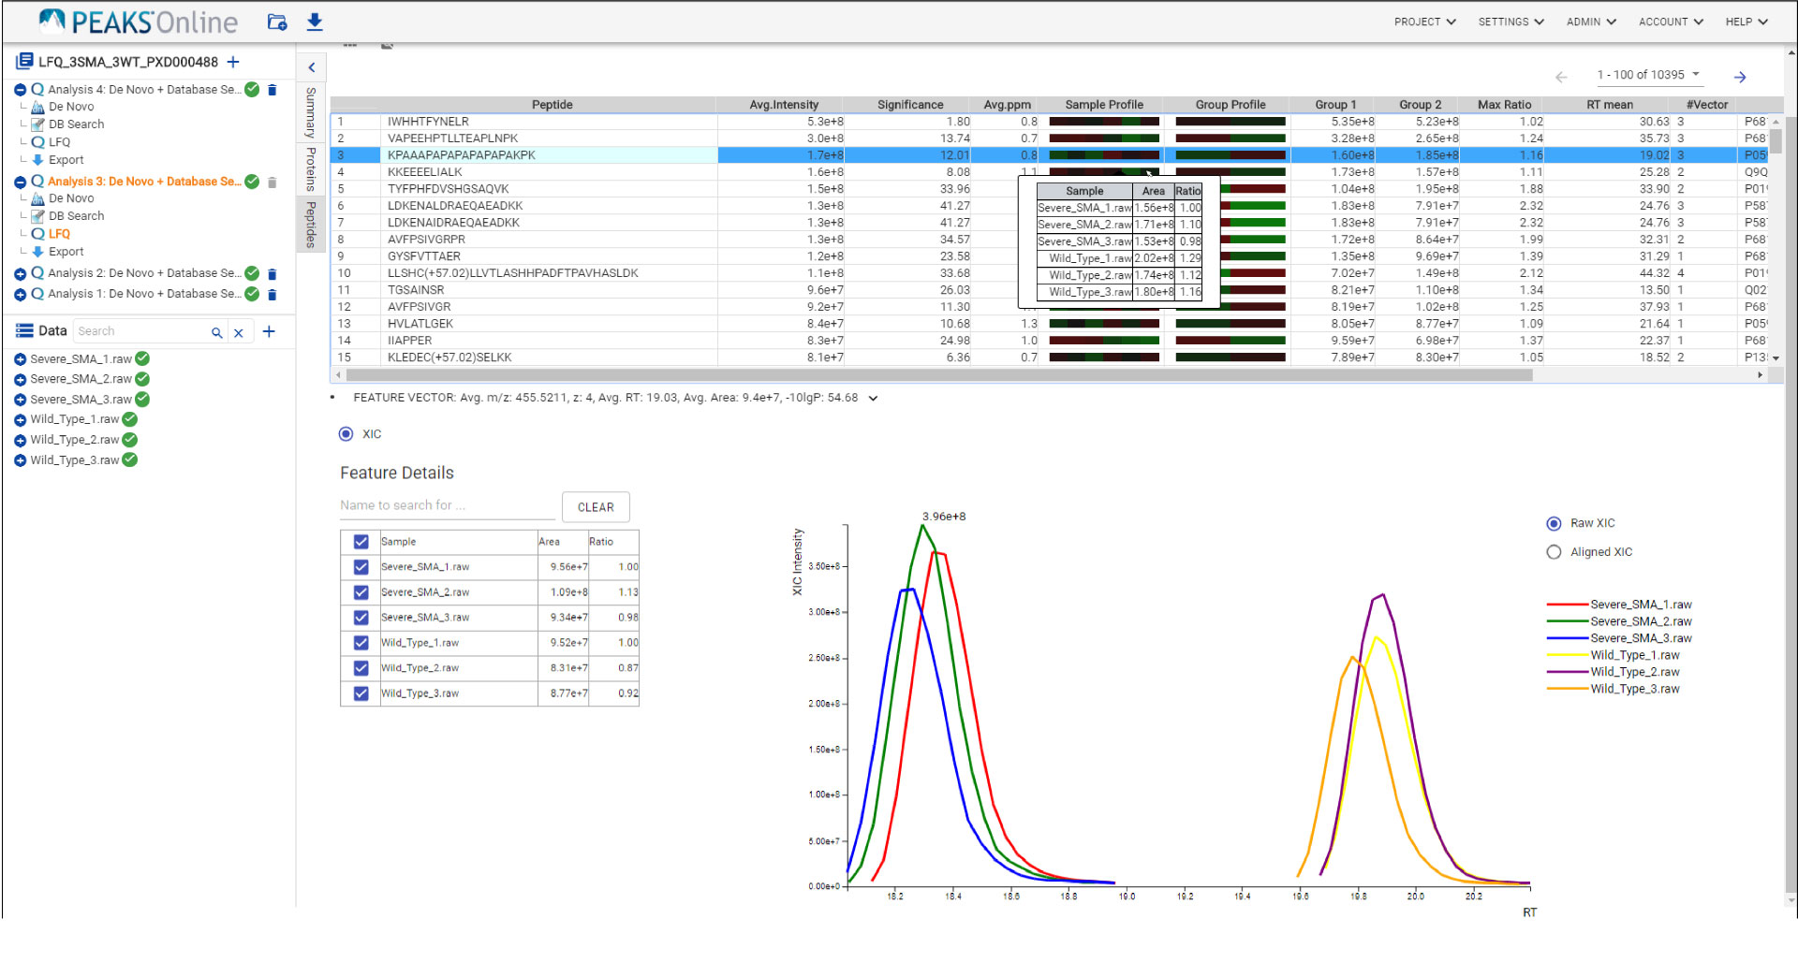
Task: Click the download icon in header
Action: tap(315, 22)
